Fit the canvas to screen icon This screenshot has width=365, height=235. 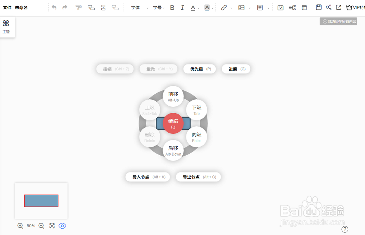point(52,226)
